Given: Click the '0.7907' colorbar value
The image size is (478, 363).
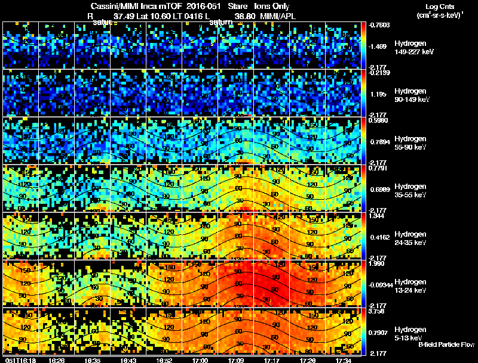Looking at the screenshot, I should [x=378, y=333].
